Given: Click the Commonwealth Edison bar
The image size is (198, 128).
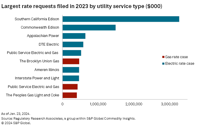Looking at the screenshot, I should (x=89, y=27).
